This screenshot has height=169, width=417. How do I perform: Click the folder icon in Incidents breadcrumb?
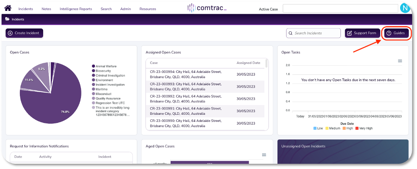click(x=7, y=19)
